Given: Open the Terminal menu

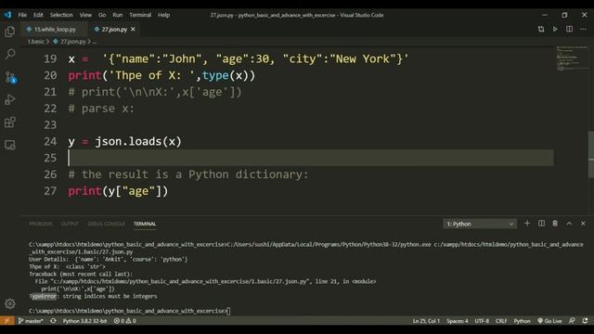Looking at the screenshot, I should click(x=140, y=15).
